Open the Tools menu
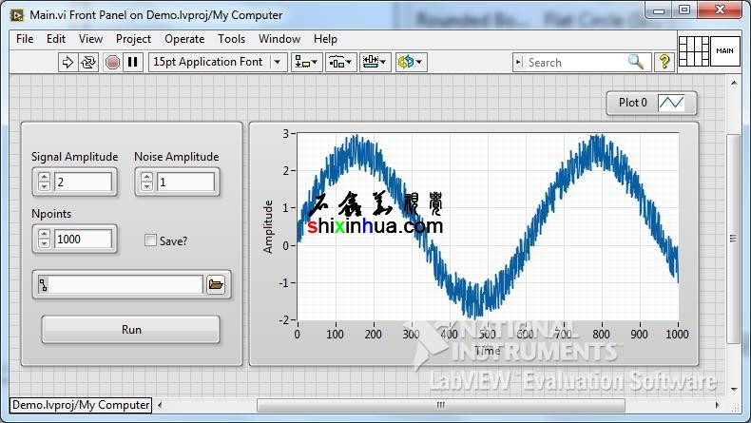The height and width of the screenshot is (423, 751). 231,39
